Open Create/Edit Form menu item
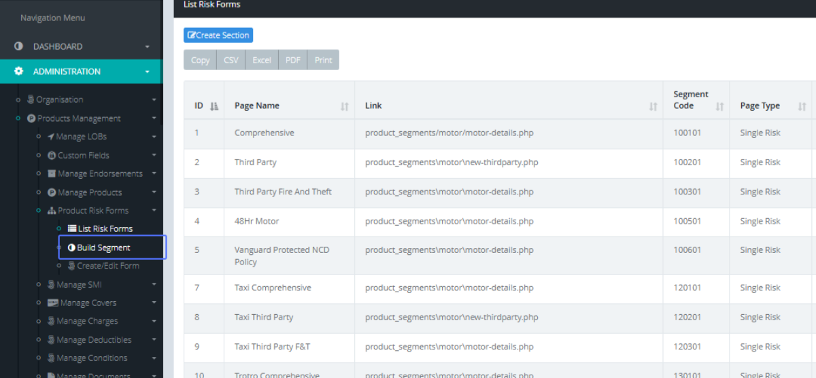This screenshot has width=816, height=378. pyautogui.click(x=107, y=266)
